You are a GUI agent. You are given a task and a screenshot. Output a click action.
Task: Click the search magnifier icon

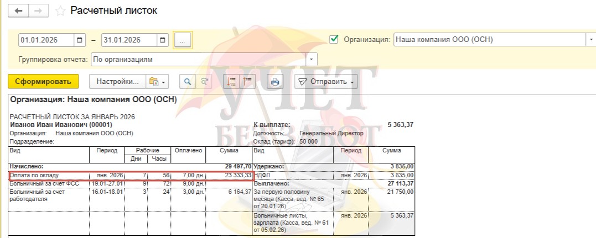(187, 81)
